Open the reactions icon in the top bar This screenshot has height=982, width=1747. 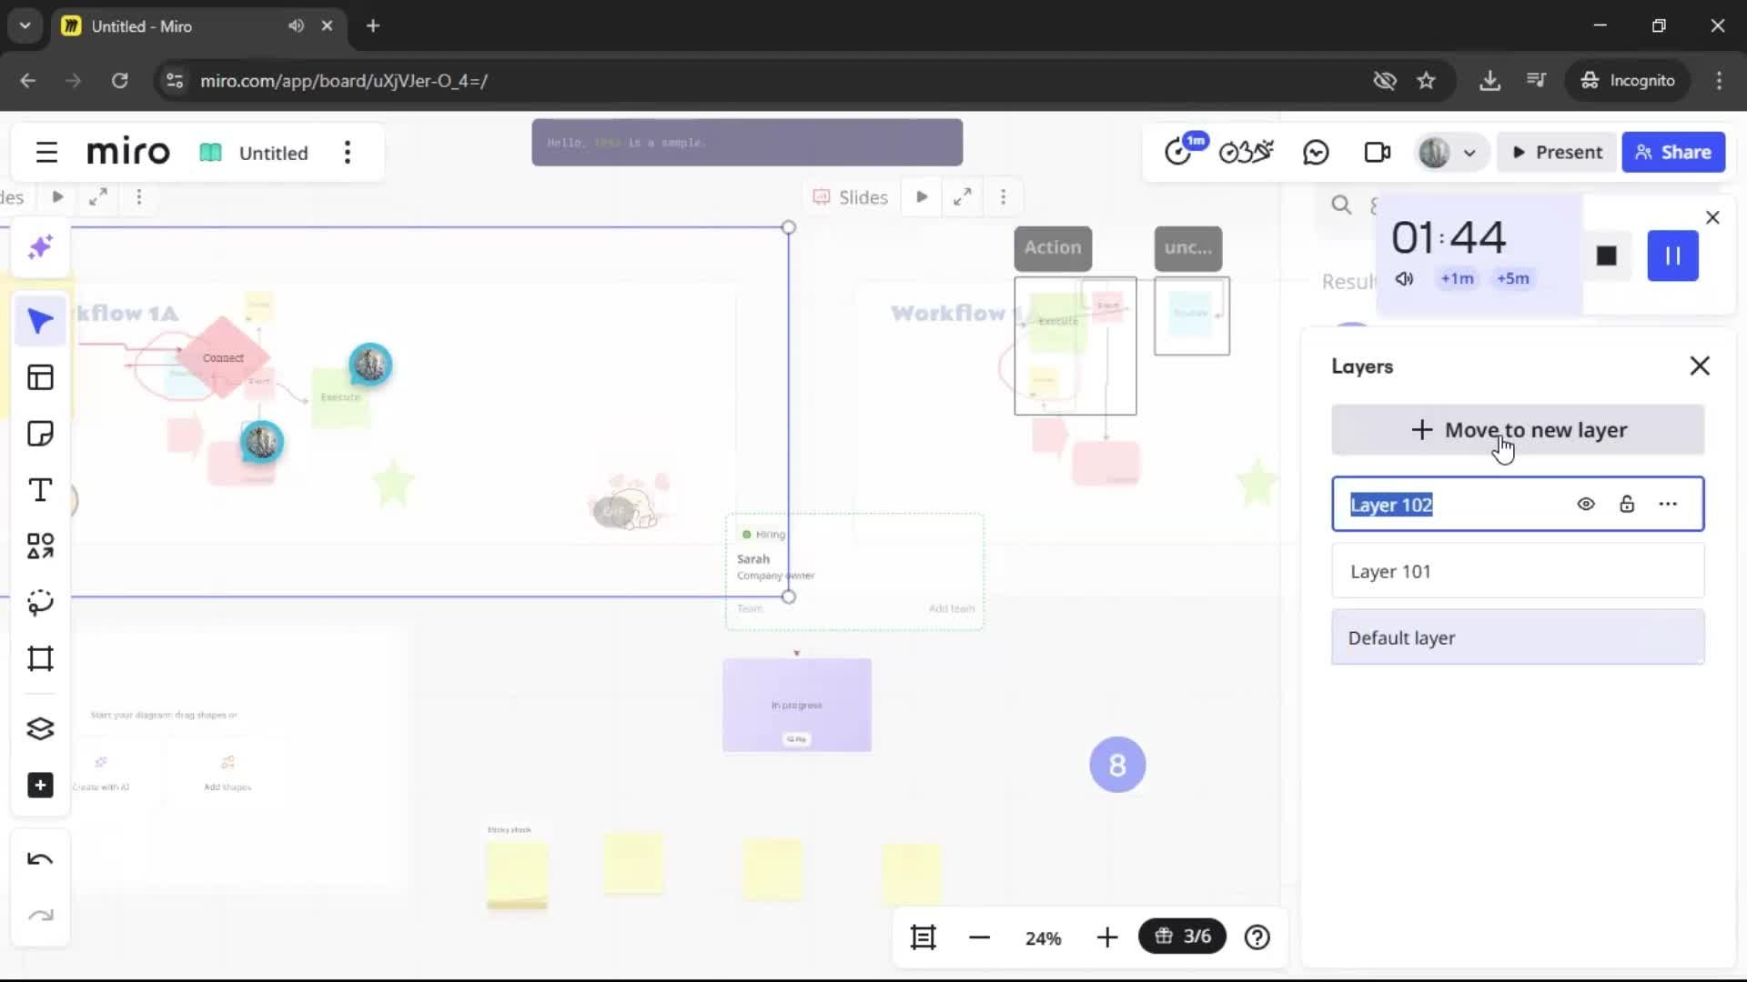1246,152
